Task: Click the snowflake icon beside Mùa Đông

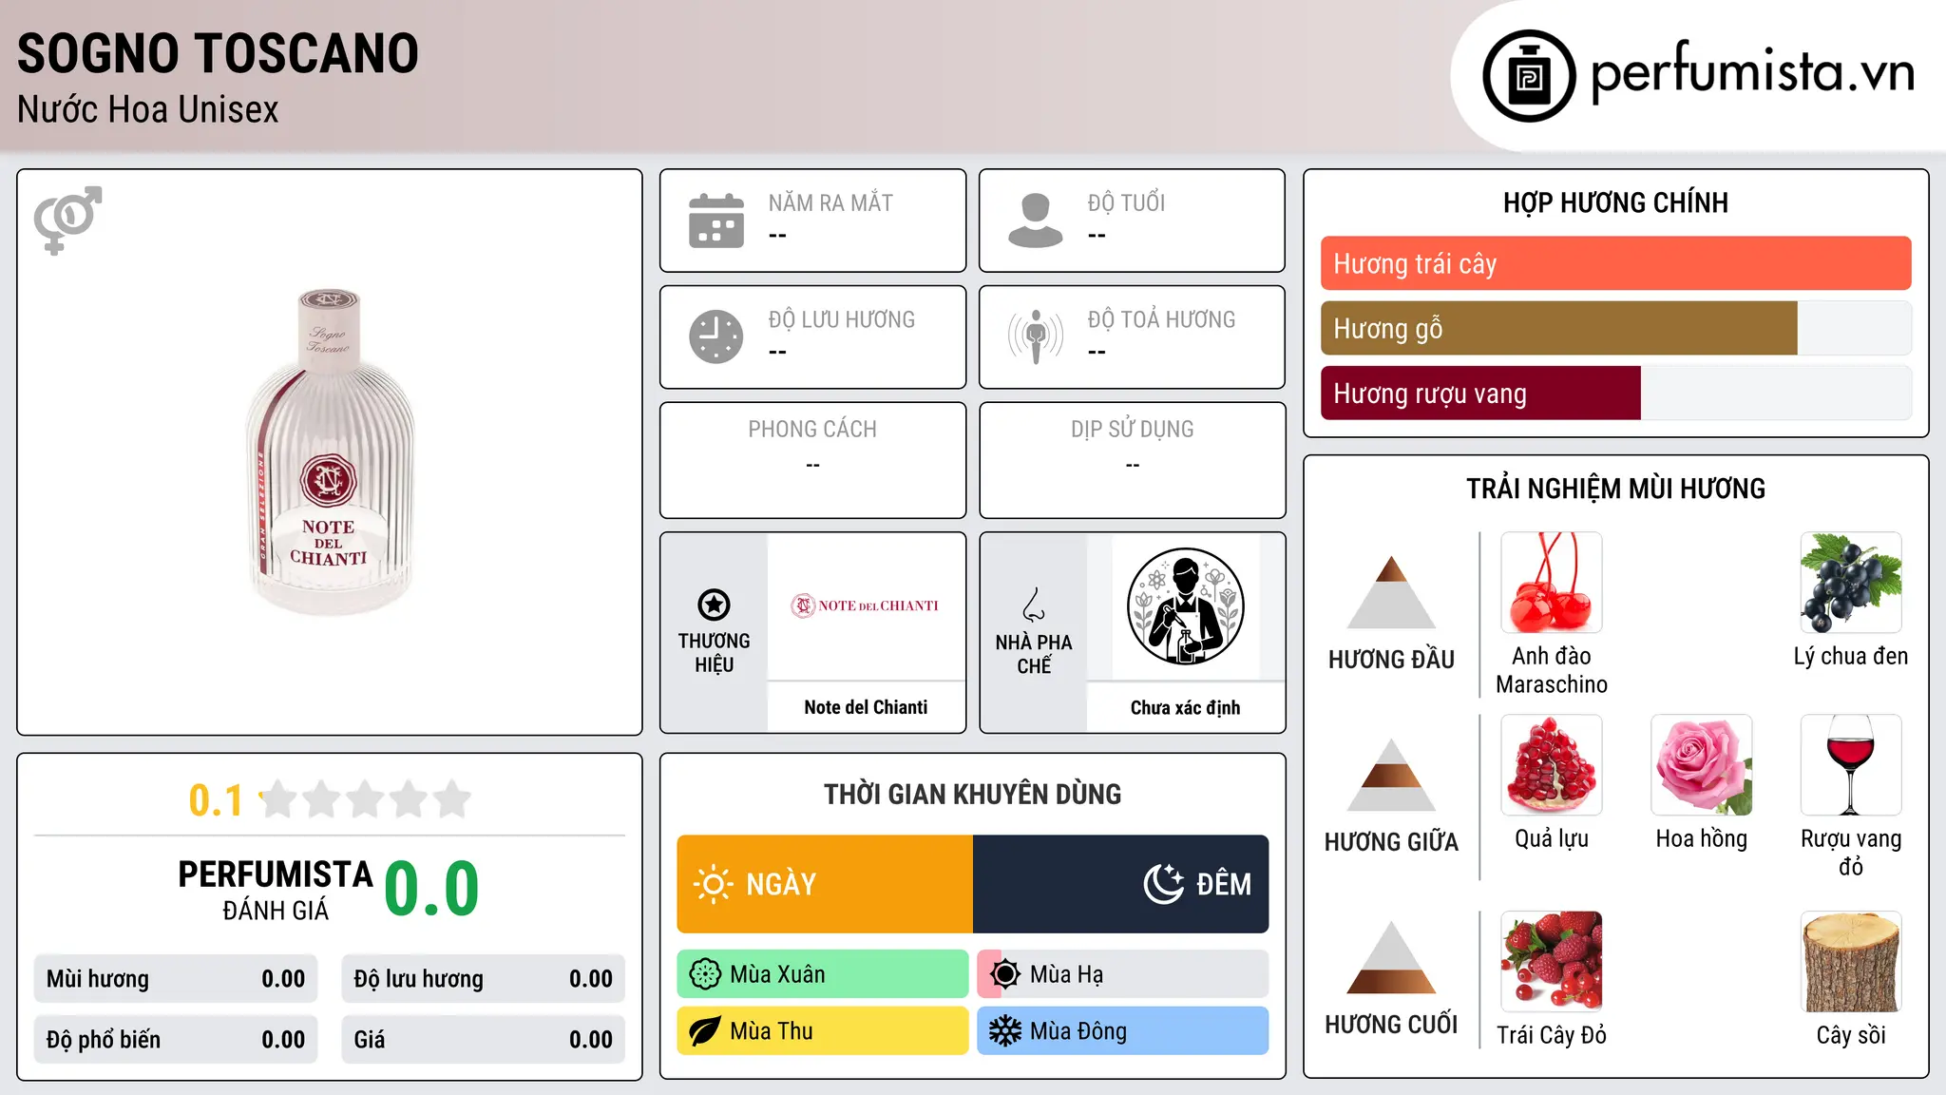Action: pos(1005,1031)
